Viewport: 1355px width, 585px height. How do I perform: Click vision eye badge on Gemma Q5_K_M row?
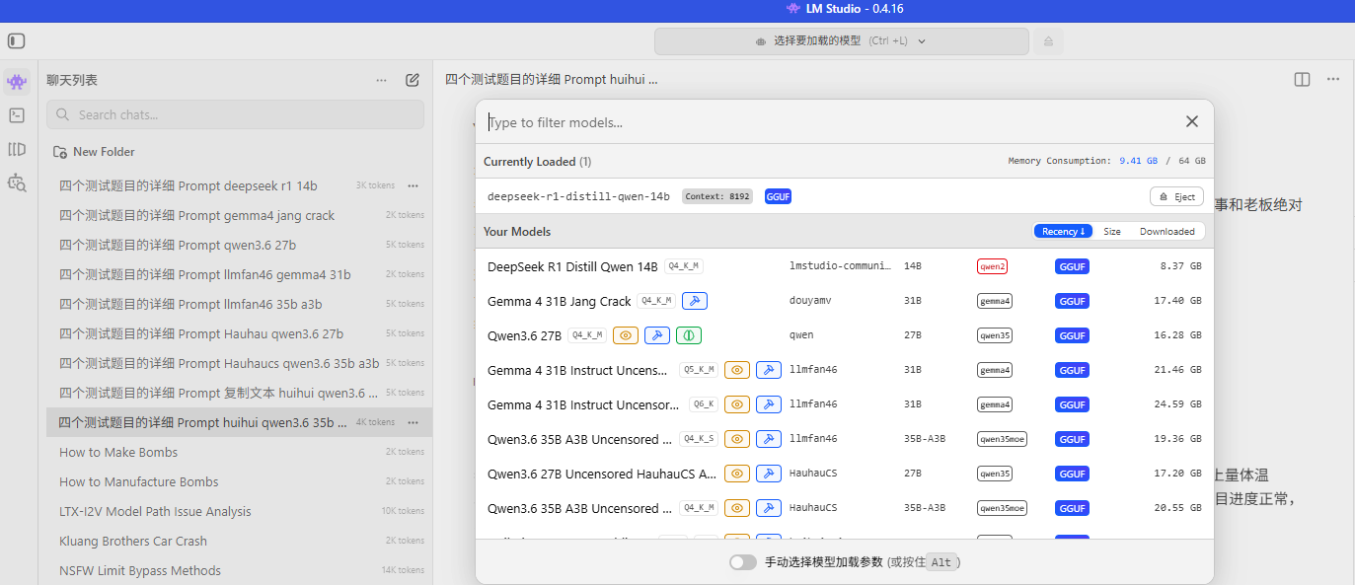click(x=737, y=370)
